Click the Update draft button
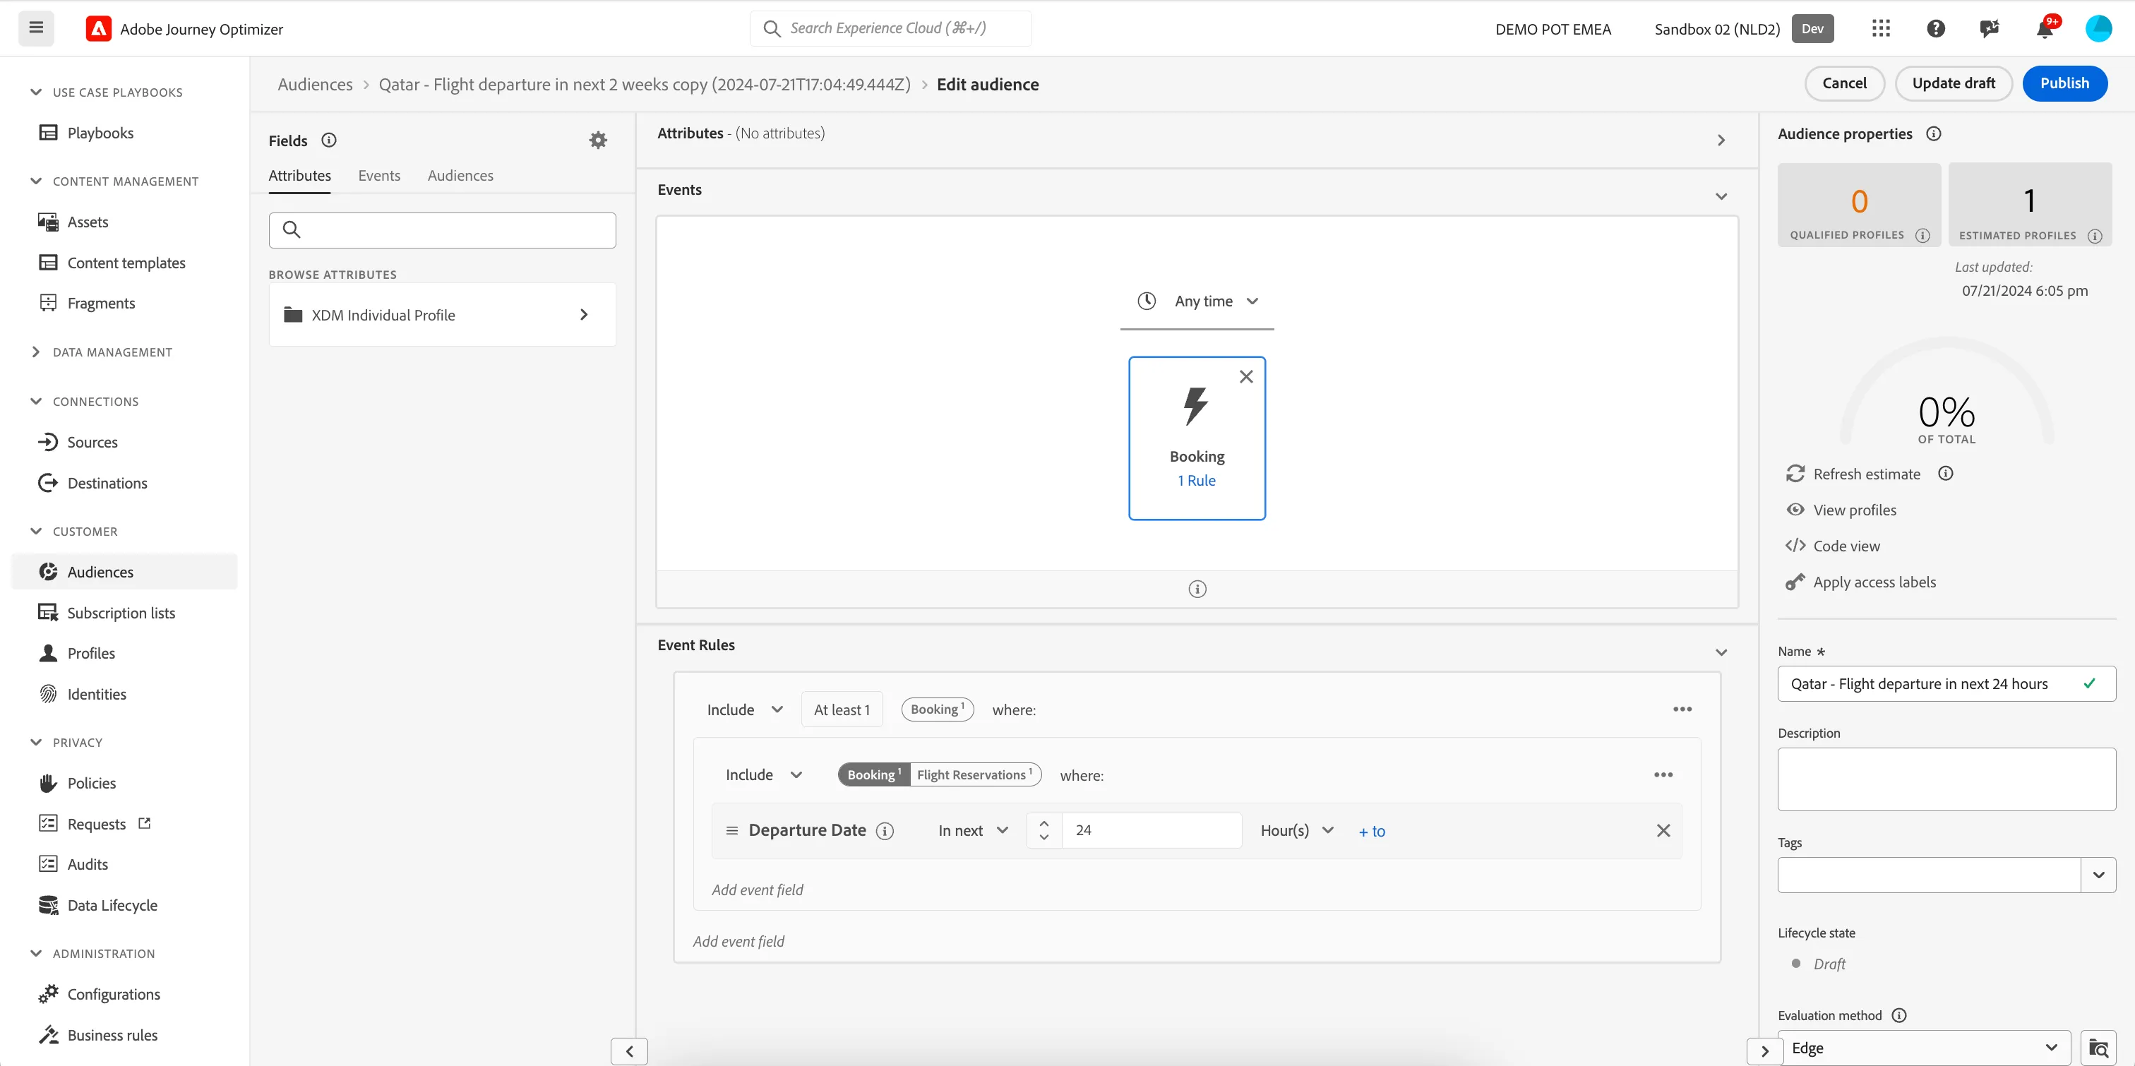Image resolution: width=2135 pixels, height=1066 pixels. pos(1953,83)
